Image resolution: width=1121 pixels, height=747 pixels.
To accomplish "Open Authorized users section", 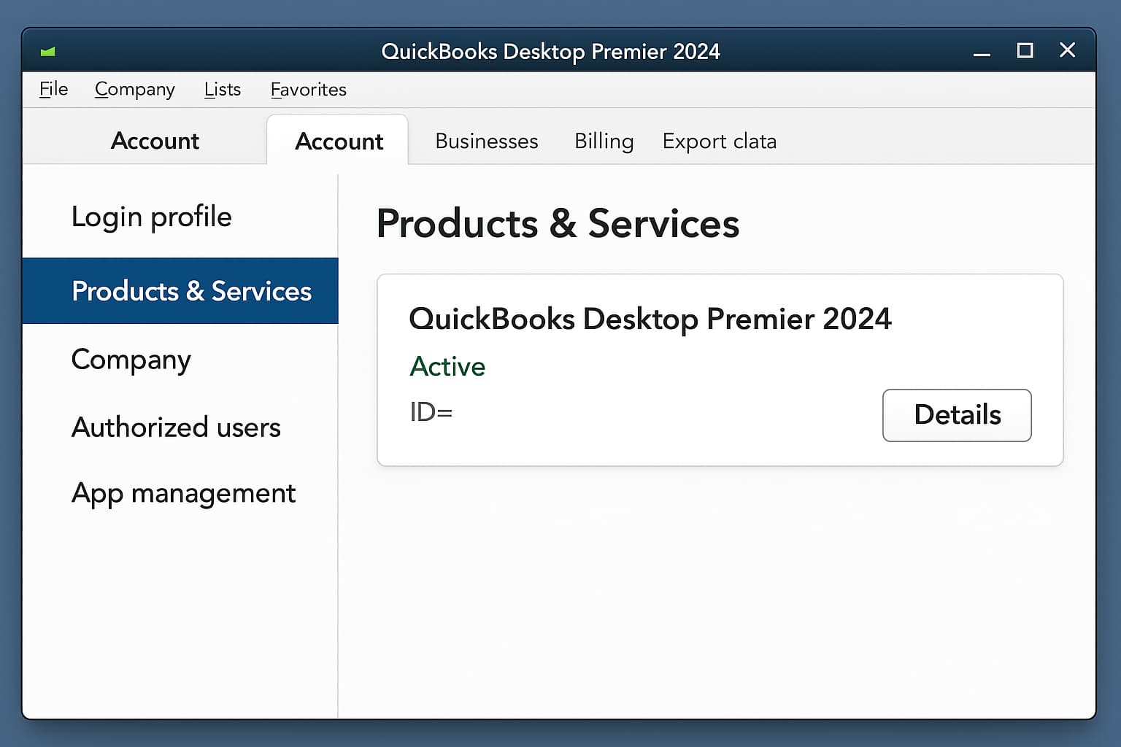I will click(x=176, y=427).
